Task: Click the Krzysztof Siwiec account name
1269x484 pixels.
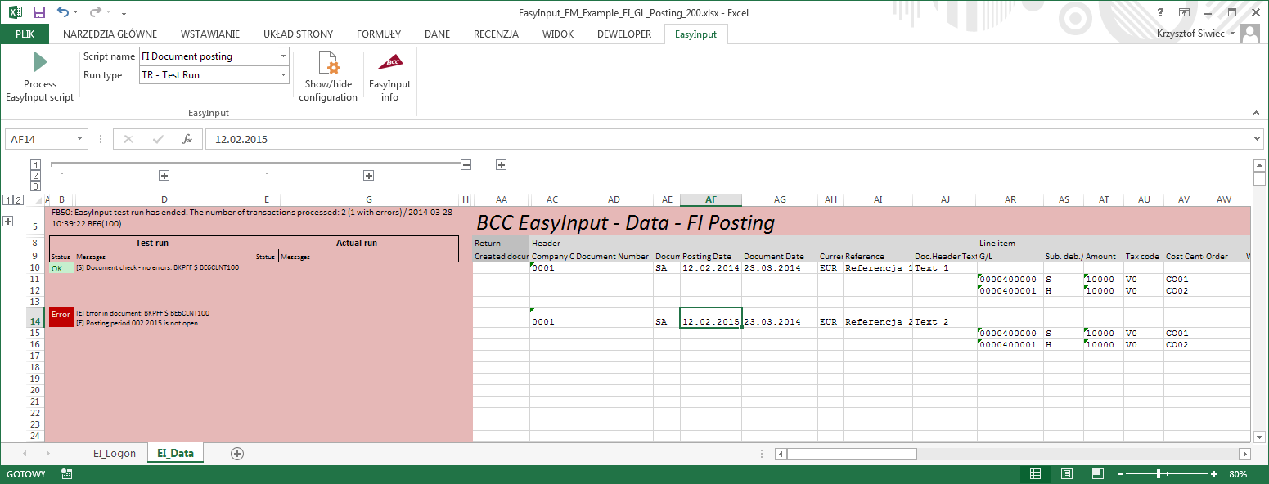Action: (1190, 34)
